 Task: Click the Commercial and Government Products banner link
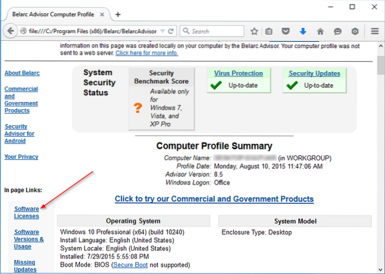214,199
